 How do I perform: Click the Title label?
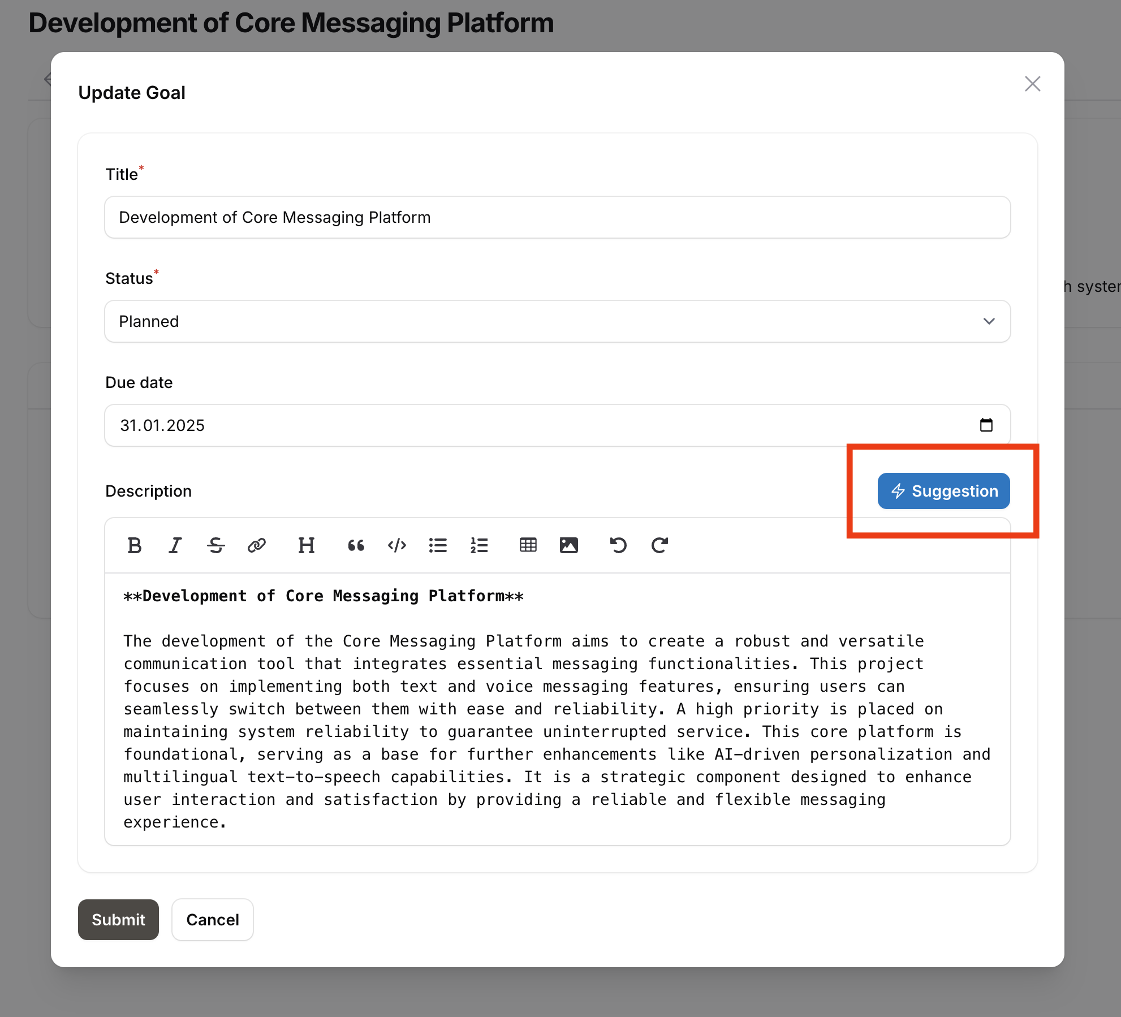pyautogui.click(x=122, y=174)
